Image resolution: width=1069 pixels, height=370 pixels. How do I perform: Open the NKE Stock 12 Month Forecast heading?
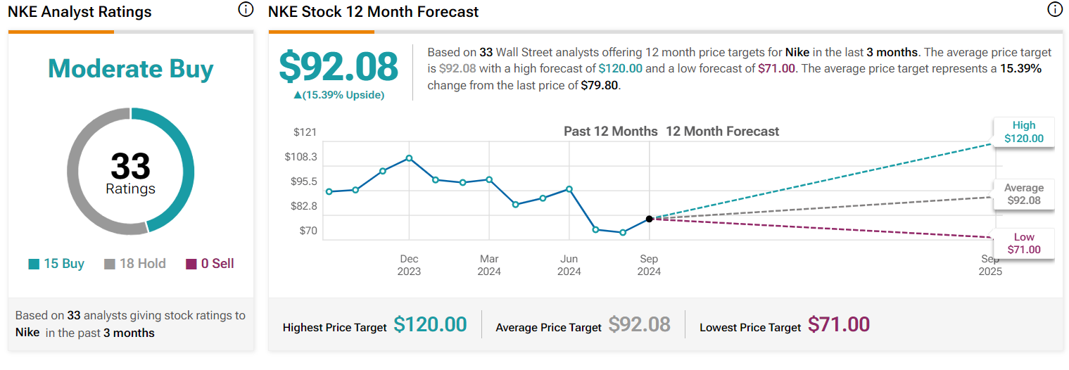(x=373, y=12)
